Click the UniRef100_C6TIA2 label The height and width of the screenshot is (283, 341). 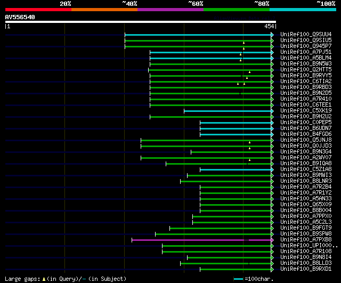(306, 82)
